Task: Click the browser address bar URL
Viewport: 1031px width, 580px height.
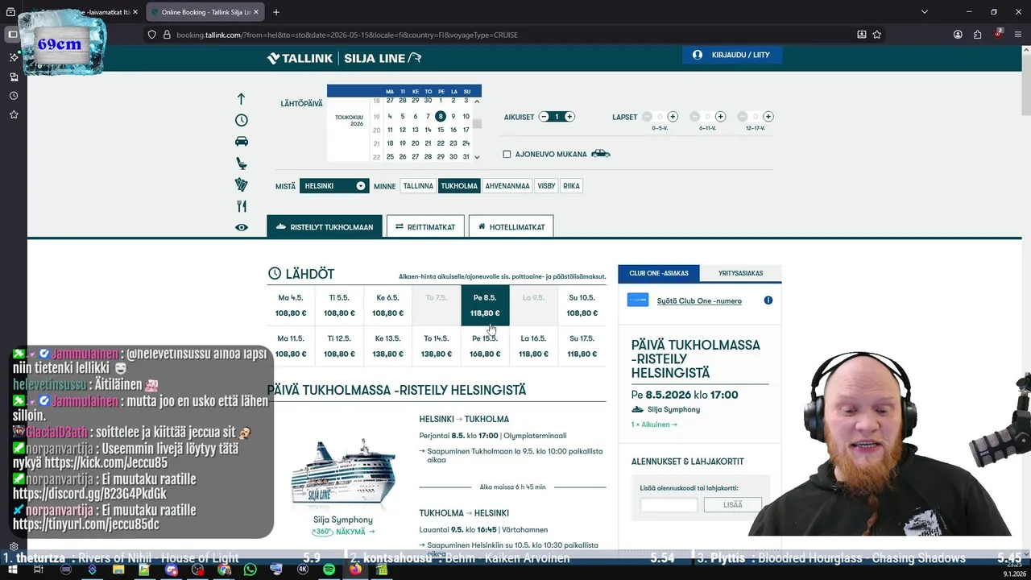Action: [347, 35]
